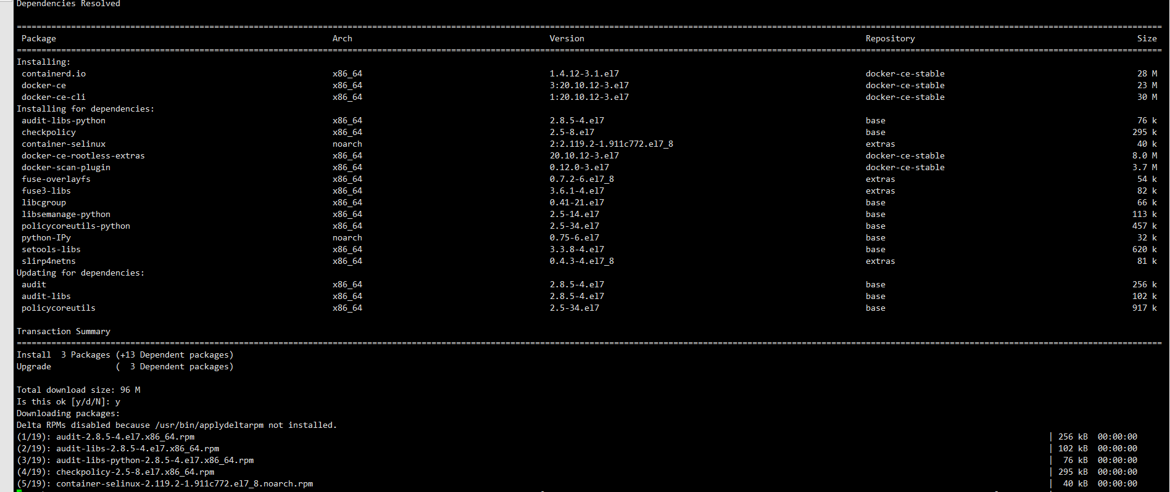Click Total download size: 96 M line
Screen dimensions: 1170x492
[x=78, y=390]
